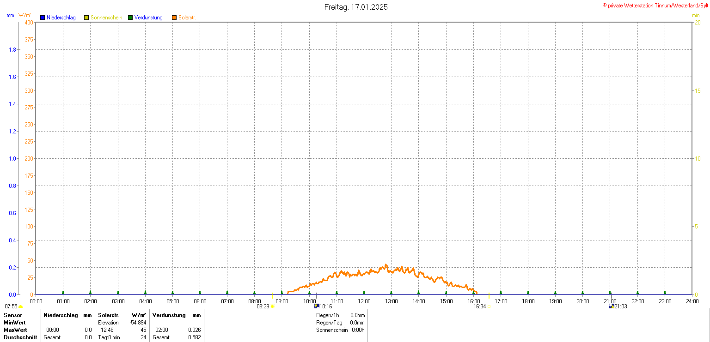The width and height of the screenshot is (710, 342).
Task: Click the green evaporation marker at 19:00
Action: coord(555,292)
